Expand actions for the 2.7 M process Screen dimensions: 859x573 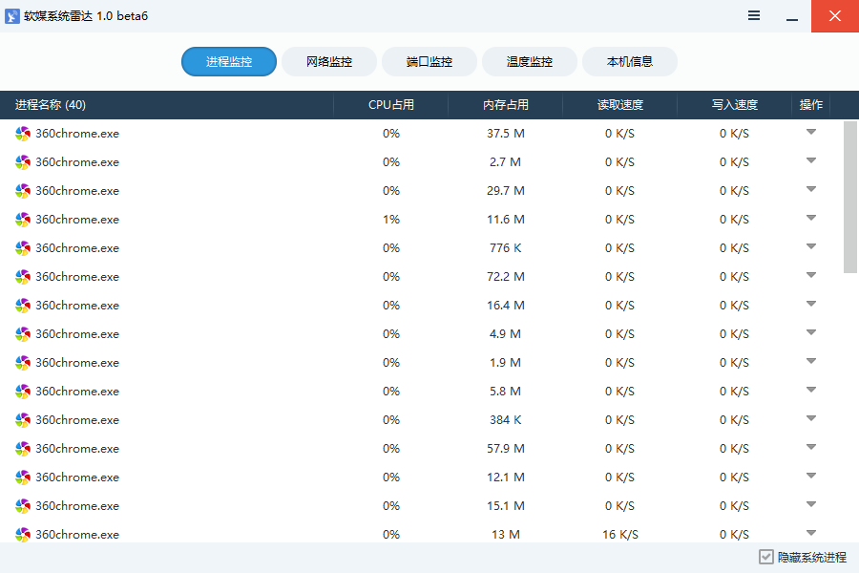click(x=811, y=160)
